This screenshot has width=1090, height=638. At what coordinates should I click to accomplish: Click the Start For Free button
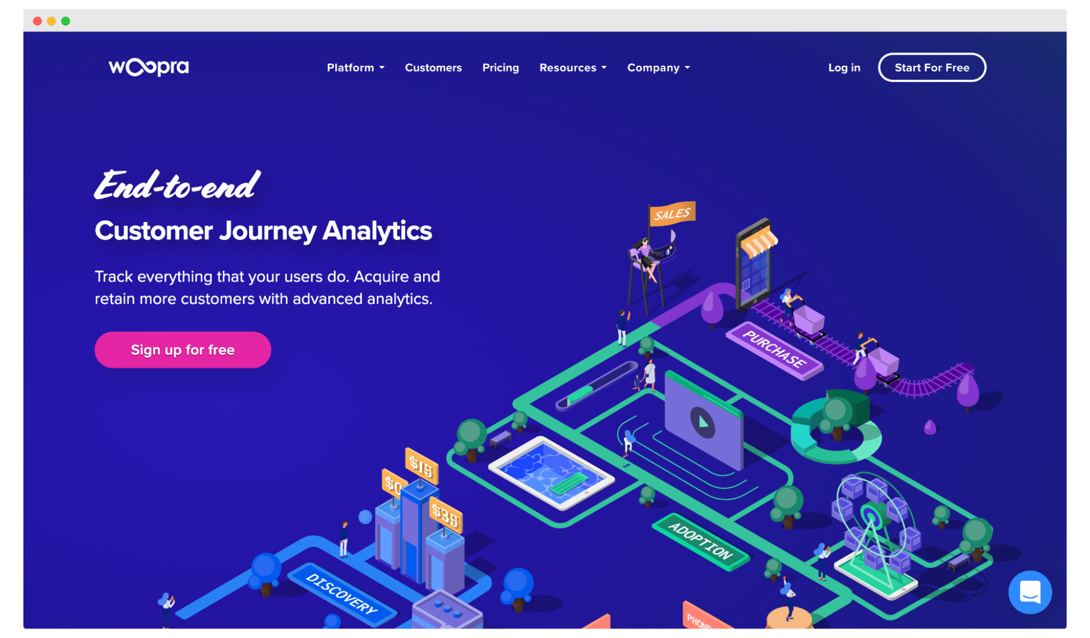coord(932,68)
